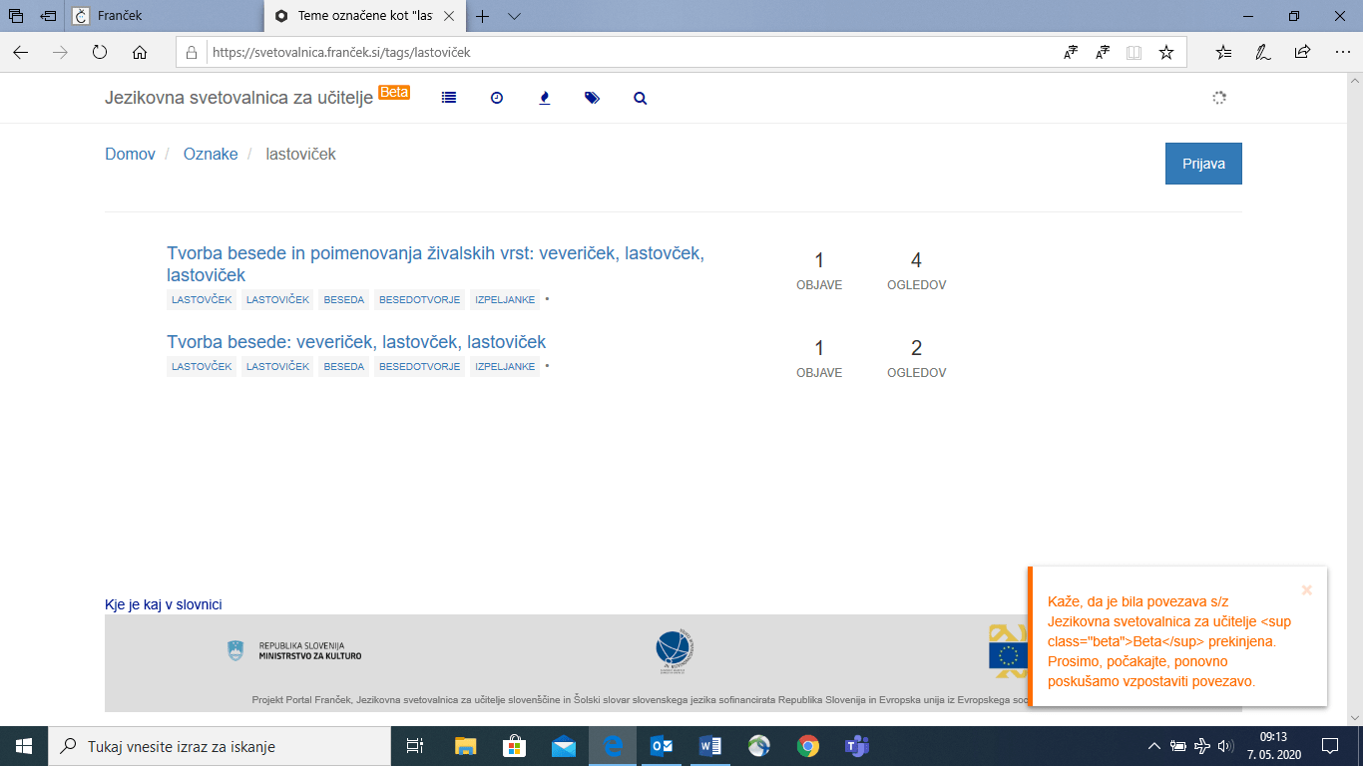Open Reading view book icon

point(1134,53)
